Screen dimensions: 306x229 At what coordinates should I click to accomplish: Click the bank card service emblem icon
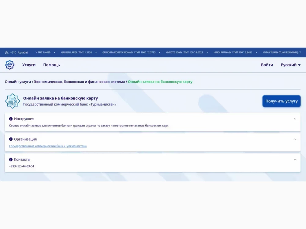tap(13, 101)
